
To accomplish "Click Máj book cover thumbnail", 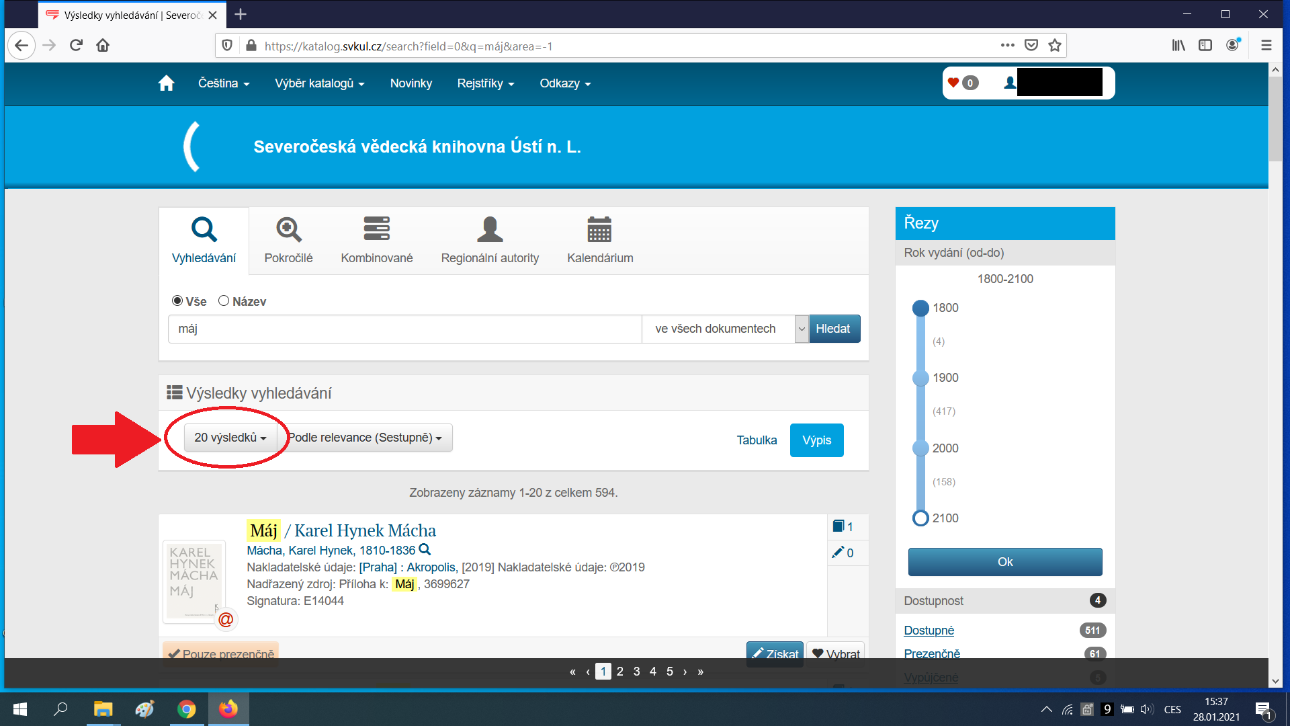I will (x=193, y=581).
